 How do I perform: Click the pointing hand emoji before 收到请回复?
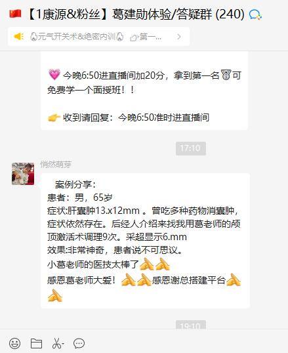[x=54, y=117]
